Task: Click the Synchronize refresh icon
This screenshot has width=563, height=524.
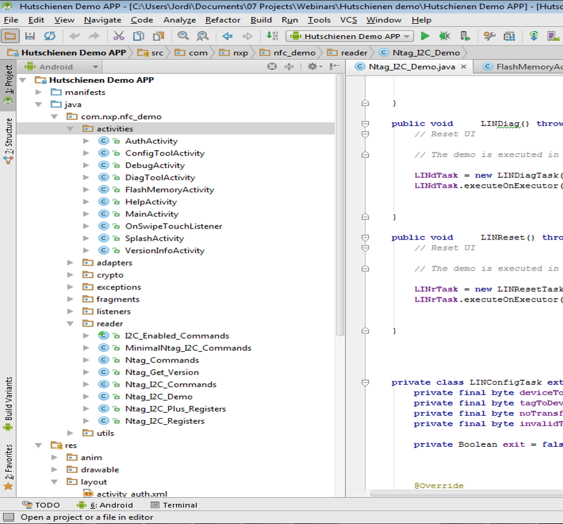Action: 49,36
